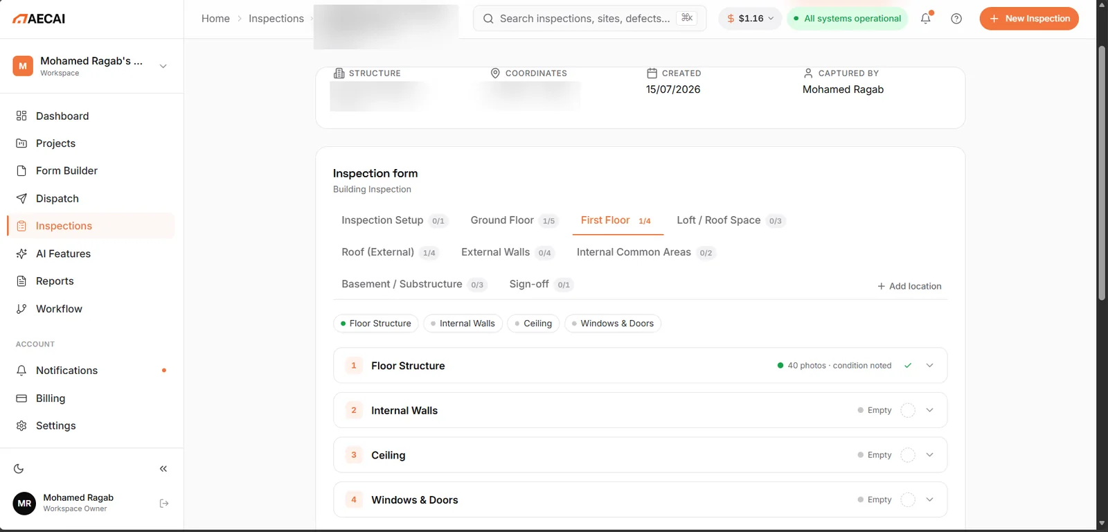Toggle Floor Structure completion checkmark

point(908,366)
